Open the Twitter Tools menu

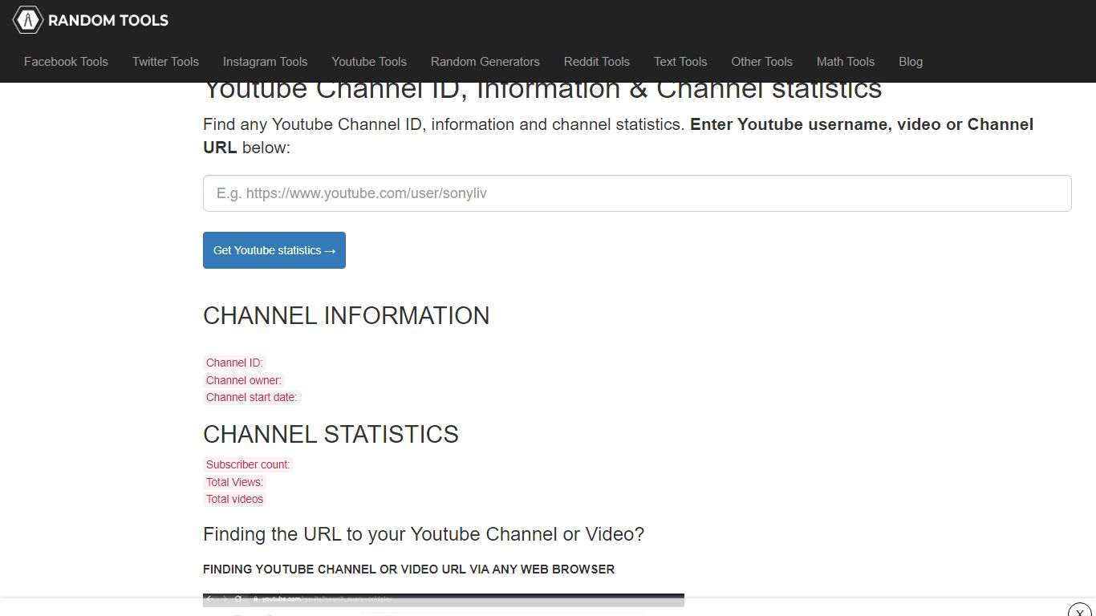pos(165,62)
